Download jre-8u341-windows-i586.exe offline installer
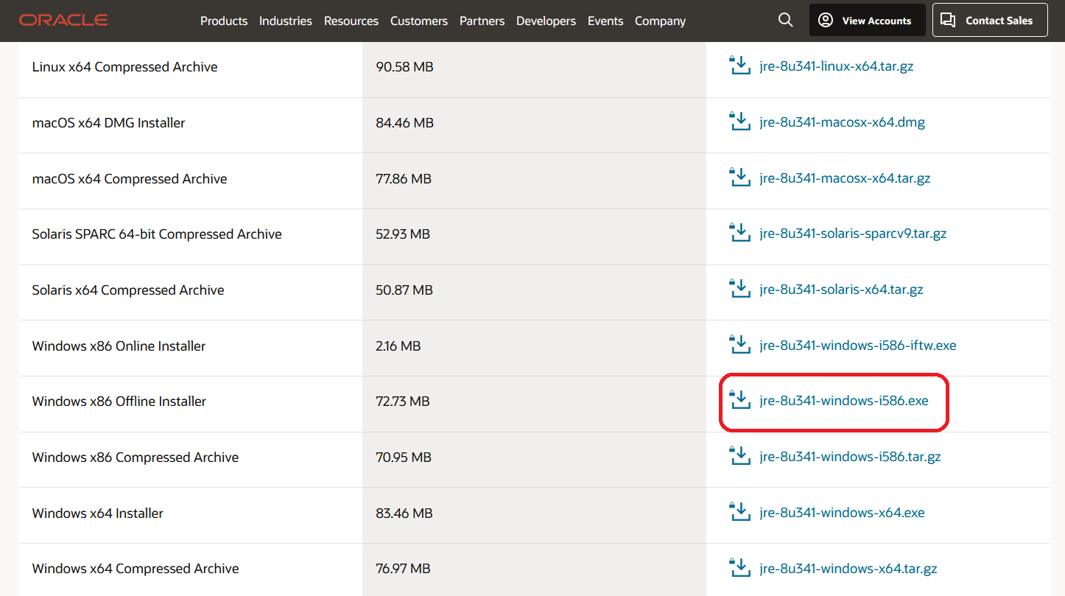The width and height of the screenshot is (1065, 596). pos(843,401)
